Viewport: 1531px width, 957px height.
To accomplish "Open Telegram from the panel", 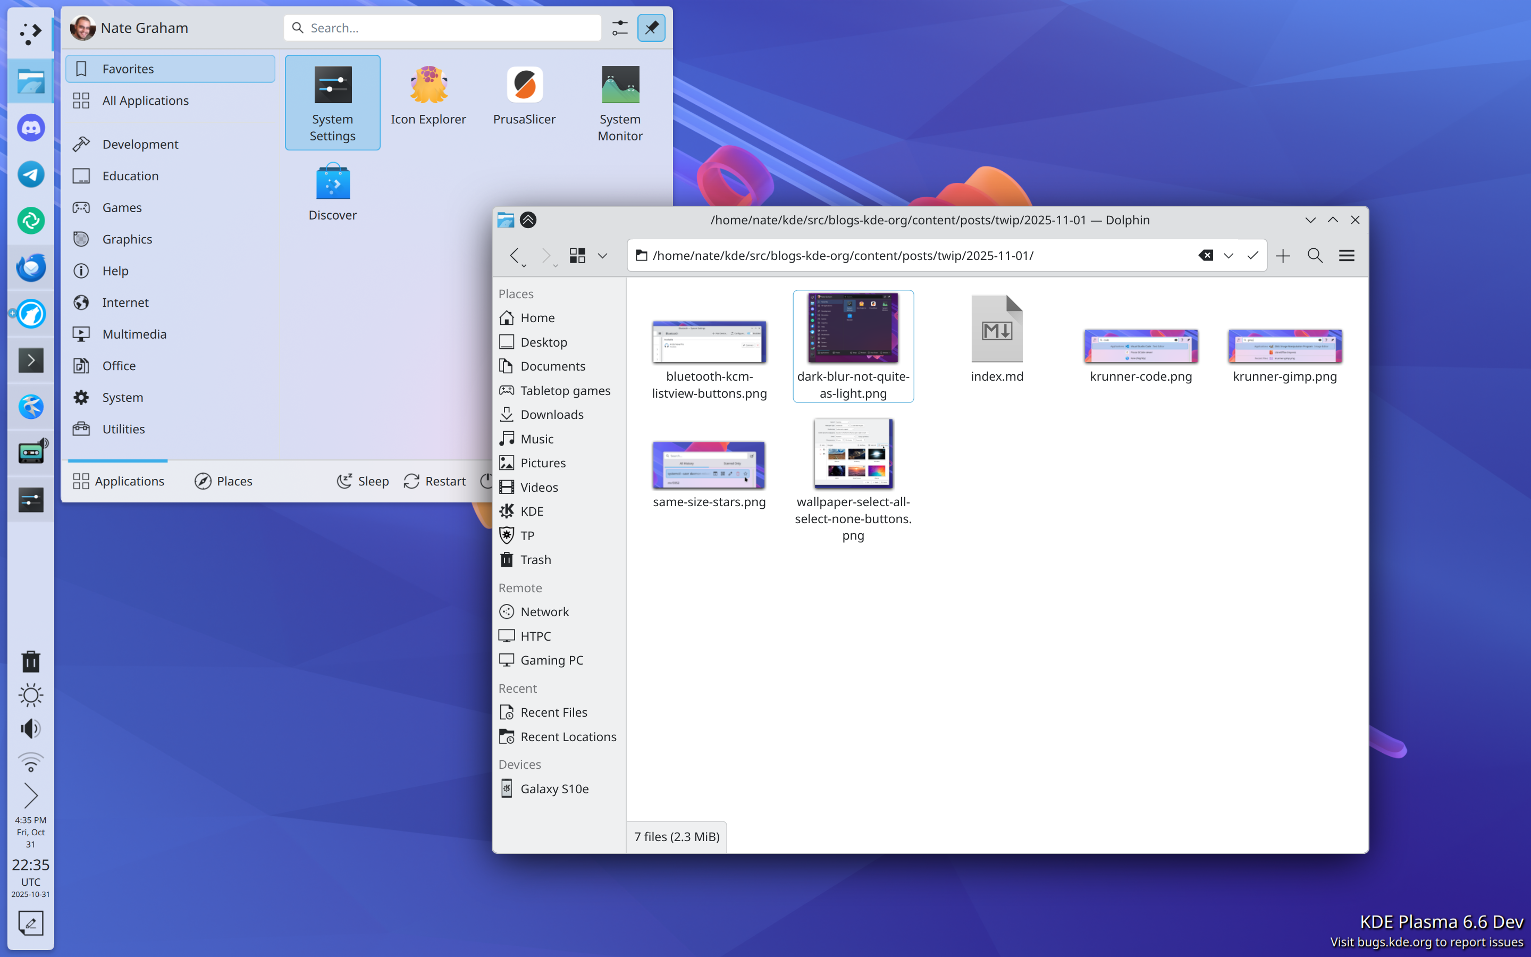I will click(x=30, y=174).
